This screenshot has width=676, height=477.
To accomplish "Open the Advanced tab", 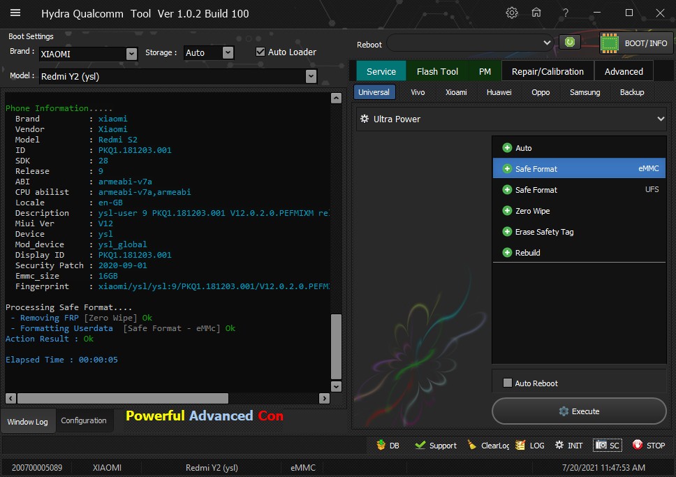I will click(x=624, y=71).
